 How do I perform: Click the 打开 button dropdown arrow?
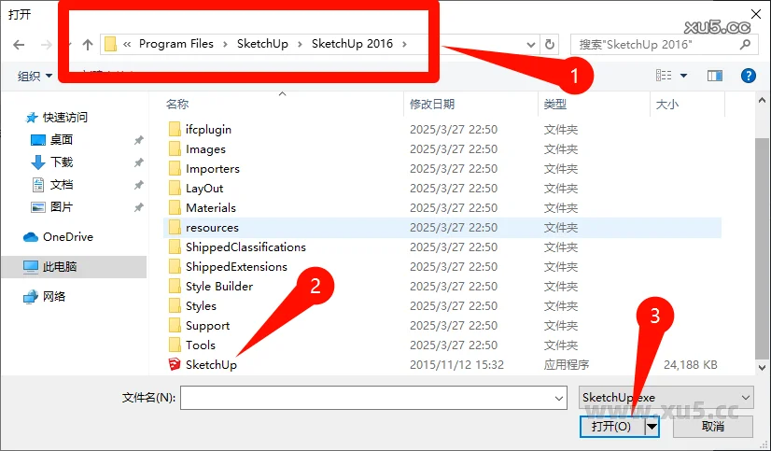[x=652, y=426]
